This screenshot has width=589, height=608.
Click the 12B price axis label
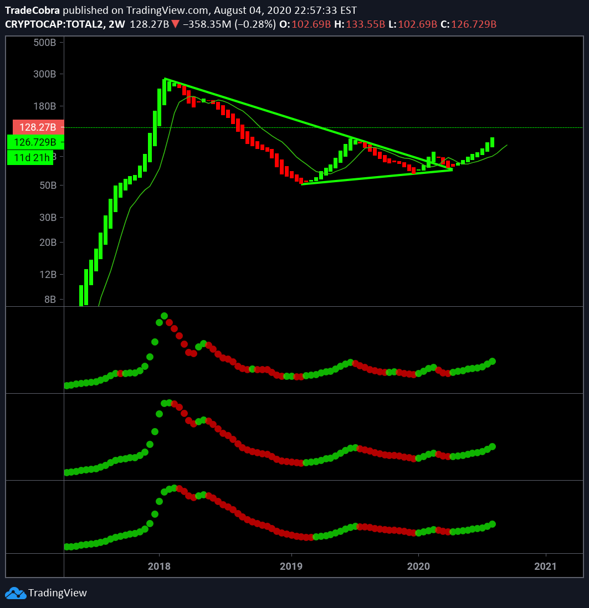(48, 275)
